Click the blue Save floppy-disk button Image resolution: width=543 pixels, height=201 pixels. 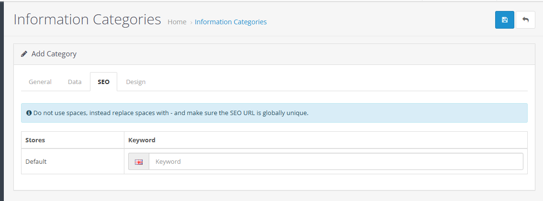click(x=504, y=20)
